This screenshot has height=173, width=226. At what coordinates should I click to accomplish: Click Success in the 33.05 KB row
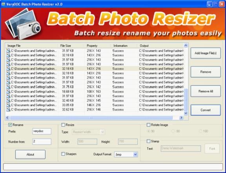(118, 105)
